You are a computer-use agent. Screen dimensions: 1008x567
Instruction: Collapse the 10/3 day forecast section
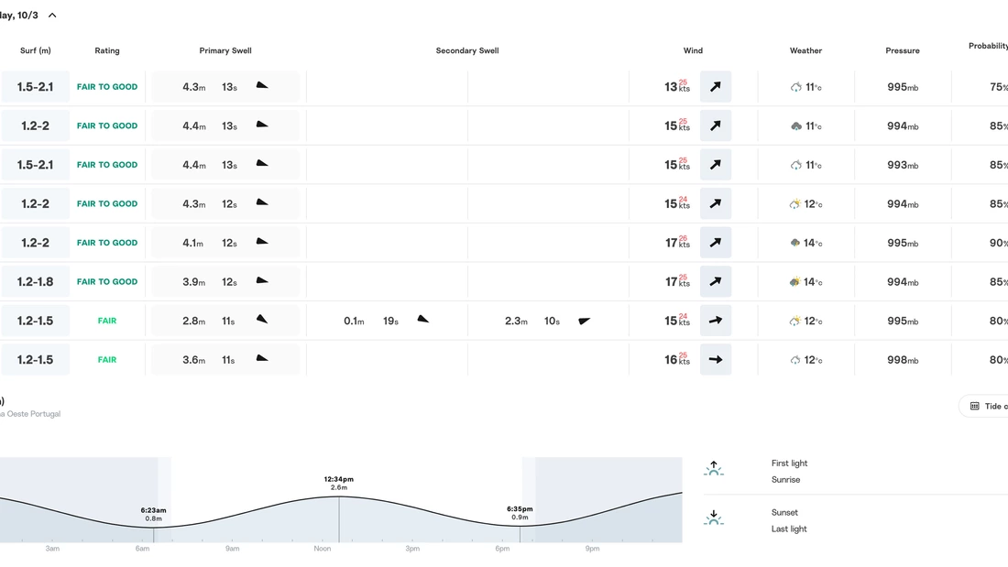tap(50, 15)
